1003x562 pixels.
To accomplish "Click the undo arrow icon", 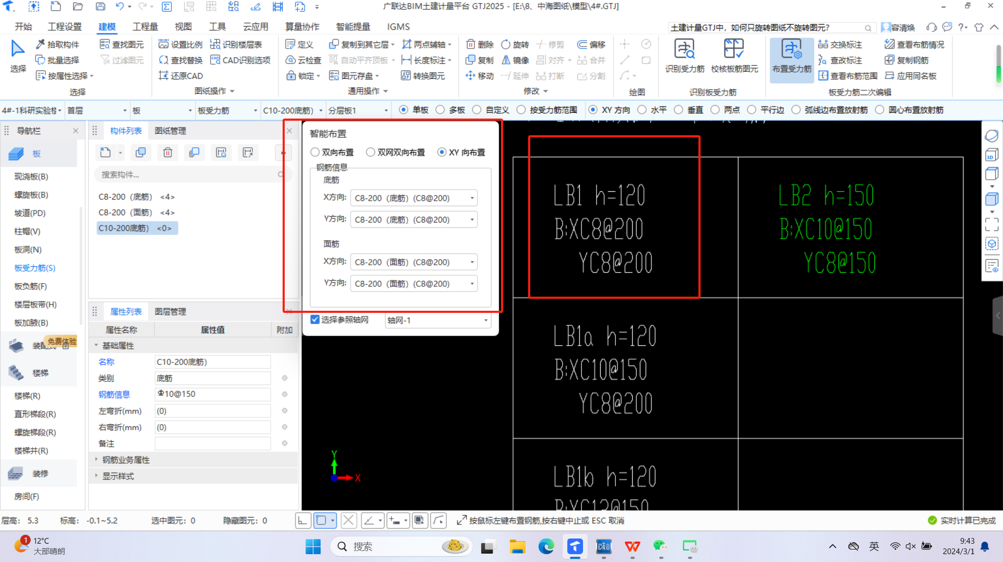I will coord(120,7).
